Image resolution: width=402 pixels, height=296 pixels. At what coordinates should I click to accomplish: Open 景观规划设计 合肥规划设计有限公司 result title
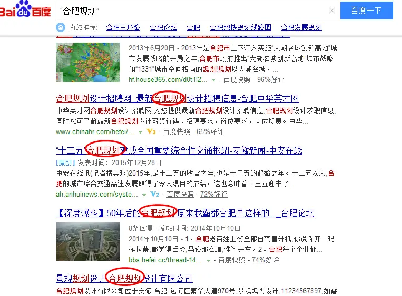pyautogui.click(x=124, y=279)
